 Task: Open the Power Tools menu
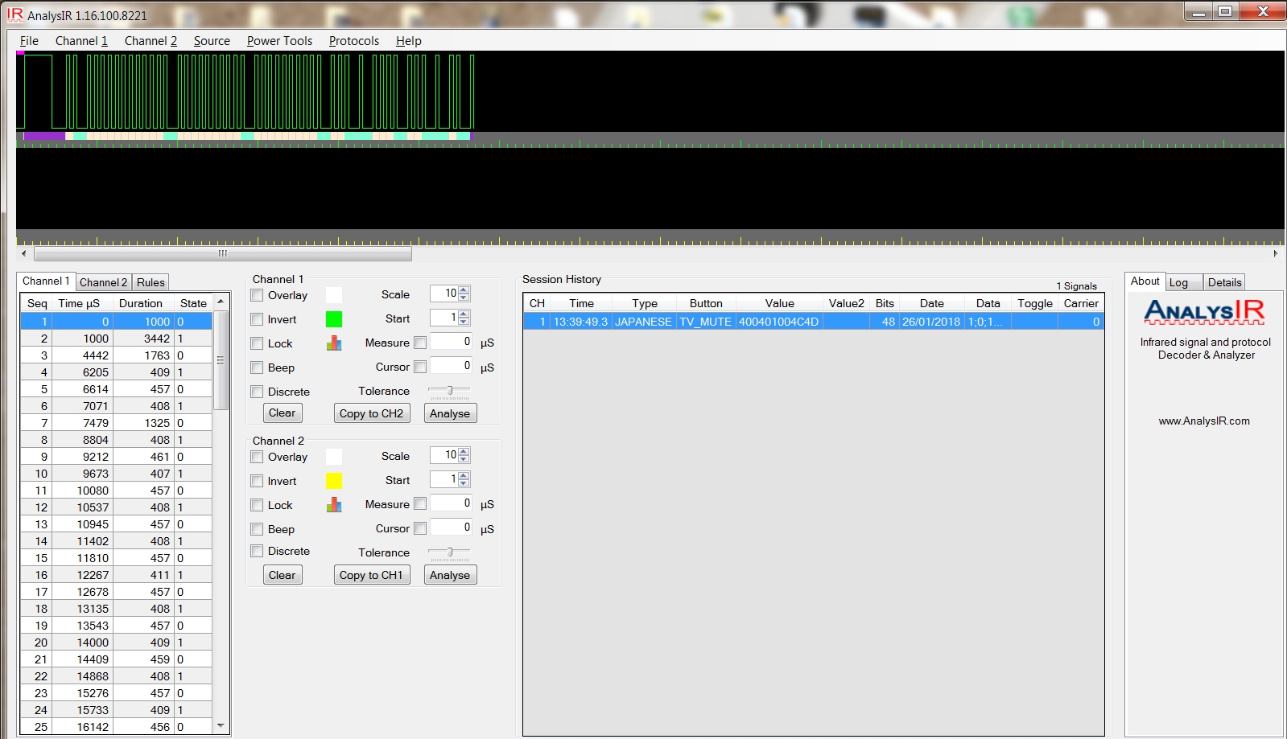(x=279, y=41)
